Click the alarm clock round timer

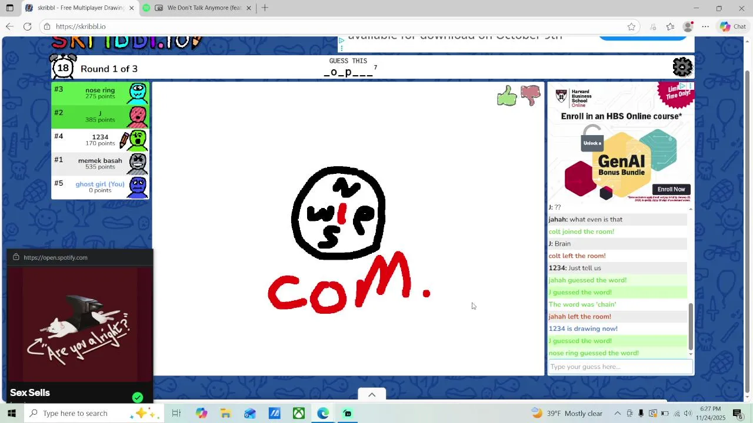(x=63, y=66)
